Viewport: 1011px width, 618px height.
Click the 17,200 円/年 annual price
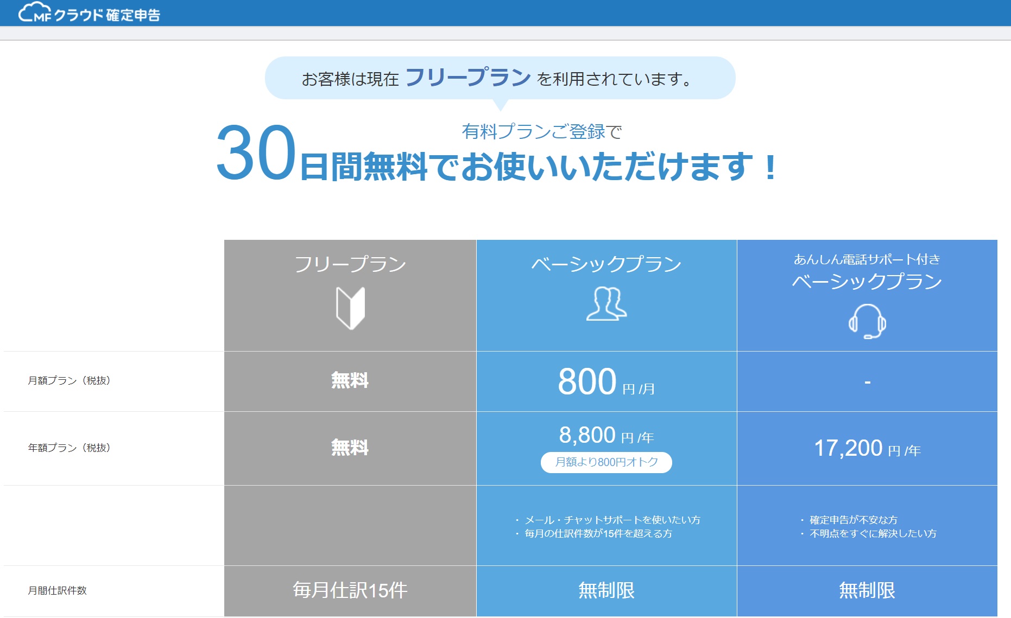867,448
